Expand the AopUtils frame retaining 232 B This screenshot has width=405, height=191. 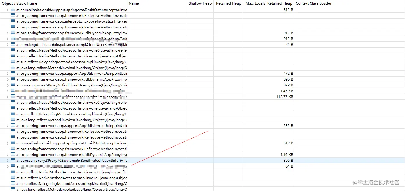point(8,125)
